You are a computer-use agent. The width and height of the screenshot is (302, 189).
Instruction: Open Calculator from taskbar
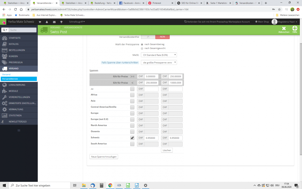click(101, 185)
